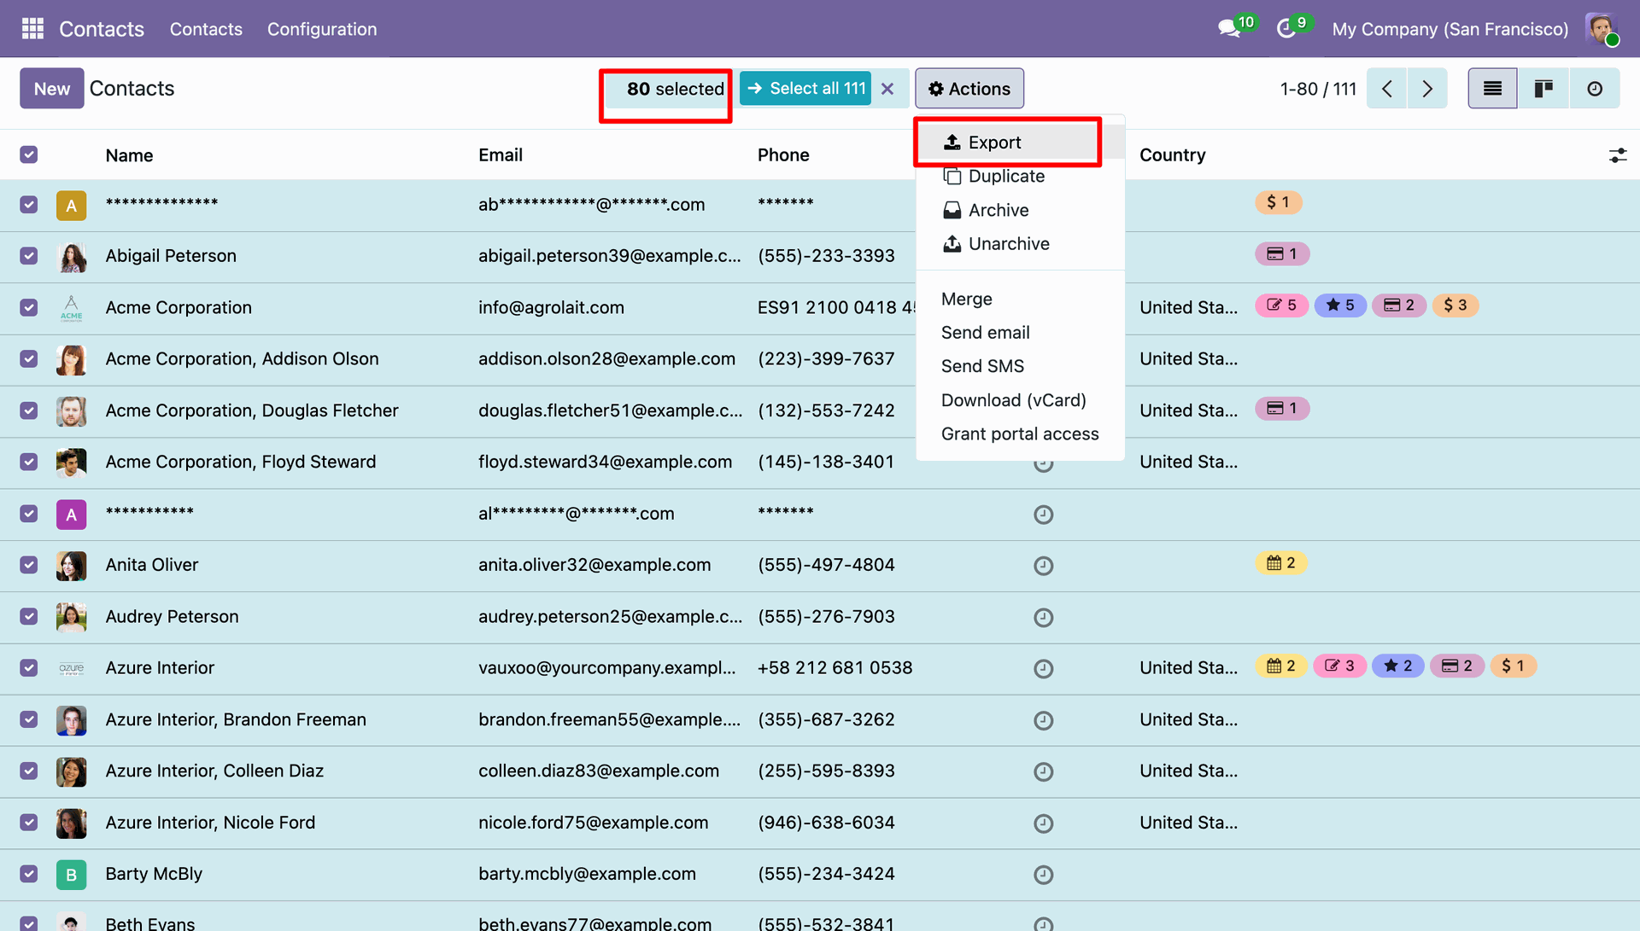Viewport: 1640px width, 931px height.
Task: Open the user avatar menu
Action: [x=1602, y=29]
